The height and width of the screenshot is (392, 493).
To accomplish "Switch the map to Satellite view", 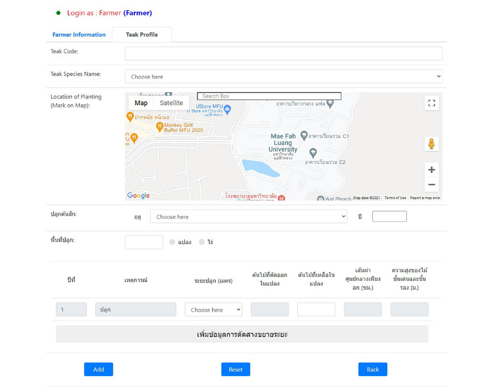I will click(x=171, y=103).
